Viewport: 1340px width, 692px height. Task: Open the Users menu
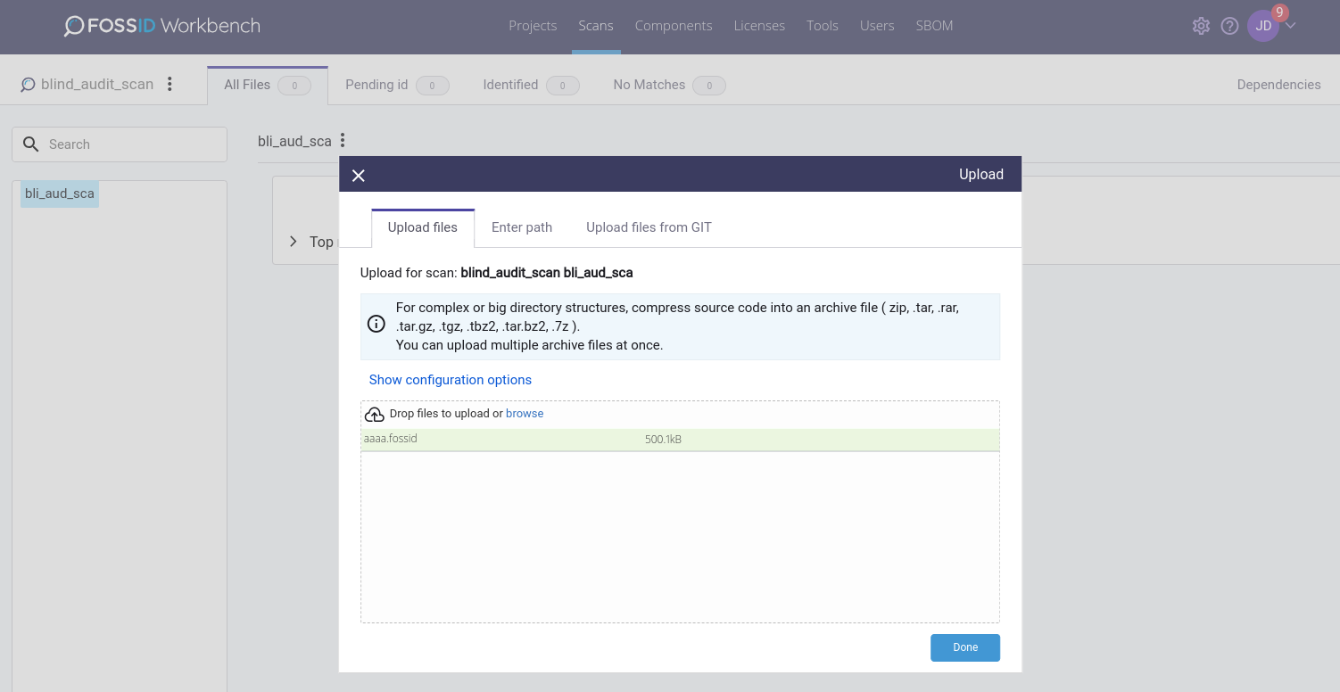click(x=877, y=26)
